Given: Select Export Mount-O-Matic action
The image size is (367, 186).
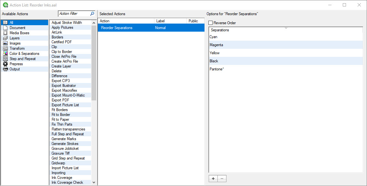Looking at the screenshot, I should [x=70, y=95].
